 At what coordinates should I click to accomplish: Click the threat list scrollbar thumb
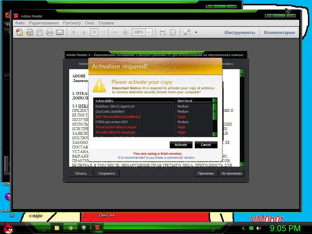coord(214,111)
